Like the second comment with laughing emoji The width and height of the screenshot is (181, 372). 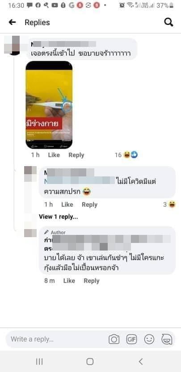(67, 205)
